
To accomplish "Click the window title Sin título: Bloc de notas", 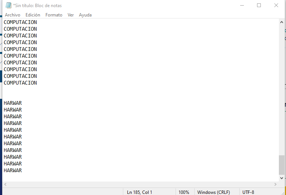I will [x=37, y=6].
